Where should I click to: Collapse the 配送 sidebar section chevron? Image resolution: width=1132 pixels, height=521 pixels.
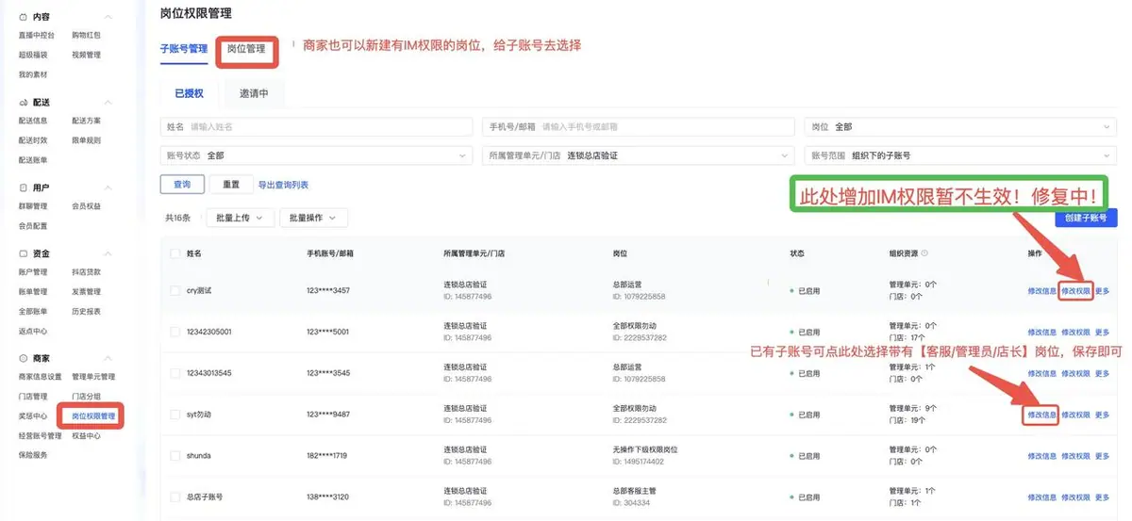point(108,102)
